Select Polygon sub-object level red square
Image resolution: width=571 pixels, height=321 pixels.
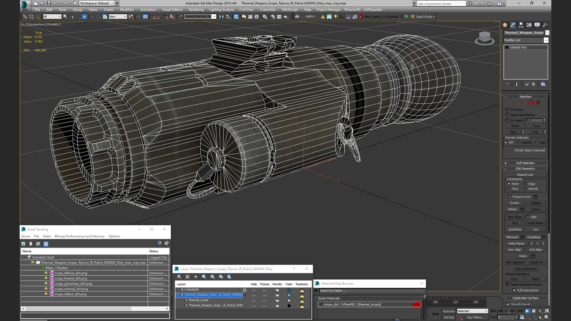click(531, 103)
